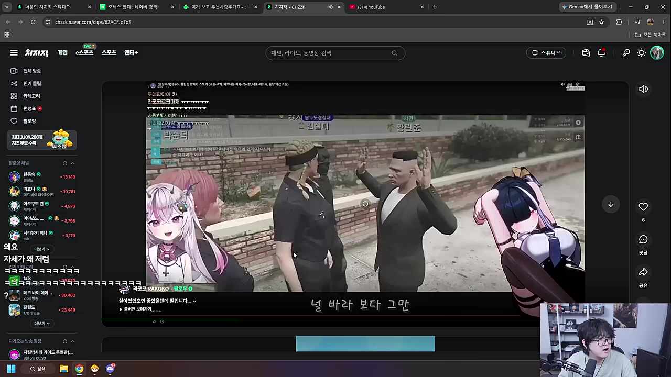
Task: Open the browser extensions puzzle icon
Action: point(619,22)
